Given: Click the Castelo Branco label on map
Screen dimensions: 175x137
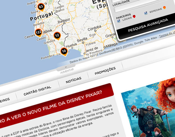Looking at the screenshot, I should 59,9.
